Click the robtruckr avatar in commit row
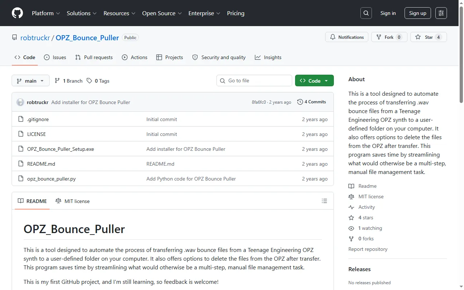 (x=20, y=102)
